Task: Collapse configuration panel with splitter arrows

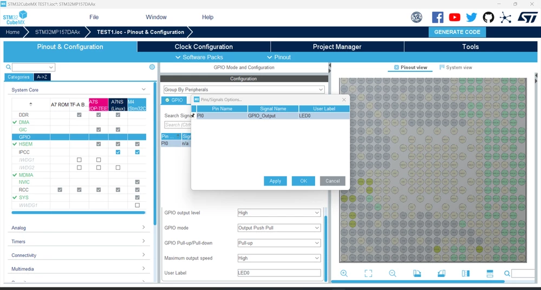Action: (x=329, y=68)
